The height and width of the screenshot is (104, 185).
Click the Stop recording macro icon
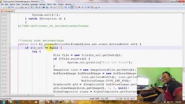[82, 7]
